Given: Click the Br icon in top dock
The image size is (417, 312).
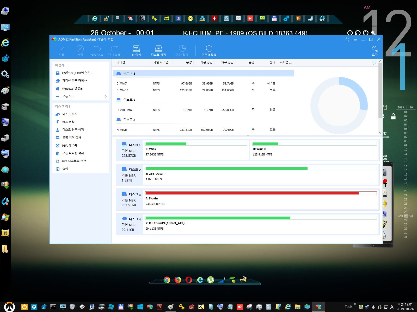Looking at the screenshot, I should 298,18.
